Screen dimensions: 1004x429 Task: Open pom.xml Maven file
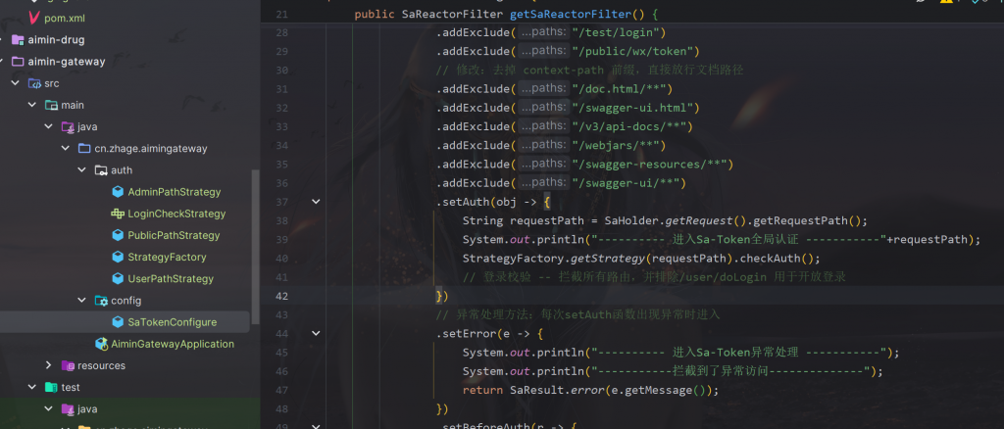[63, 18]
